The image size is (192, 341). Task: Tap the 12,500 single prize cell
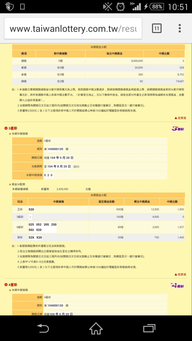pos(142,209)
